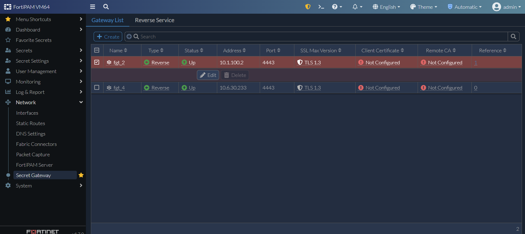This screenshot has height=234, width=525.
Task: Open the help question mark menu
Action: (337, 7)
